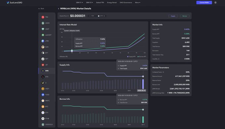Image resolution: width=225 pixels, height=129 pixels.
Task: Click the Borrowers 144 value
Action: (x=188, y=51)
